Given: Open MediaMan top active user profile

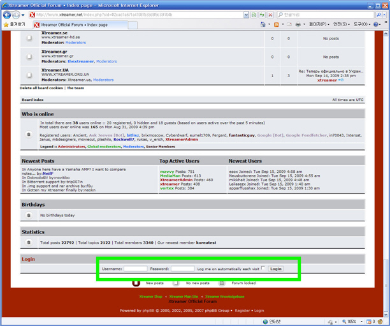Looking at the screenshot, I should (x=170, y=176).
